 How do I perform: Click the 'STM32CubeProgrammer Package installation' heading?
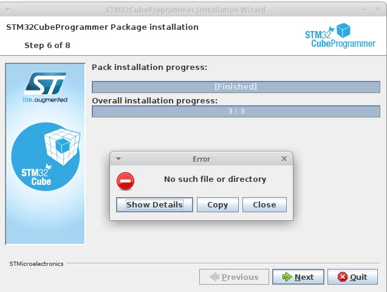coord(102,27)
